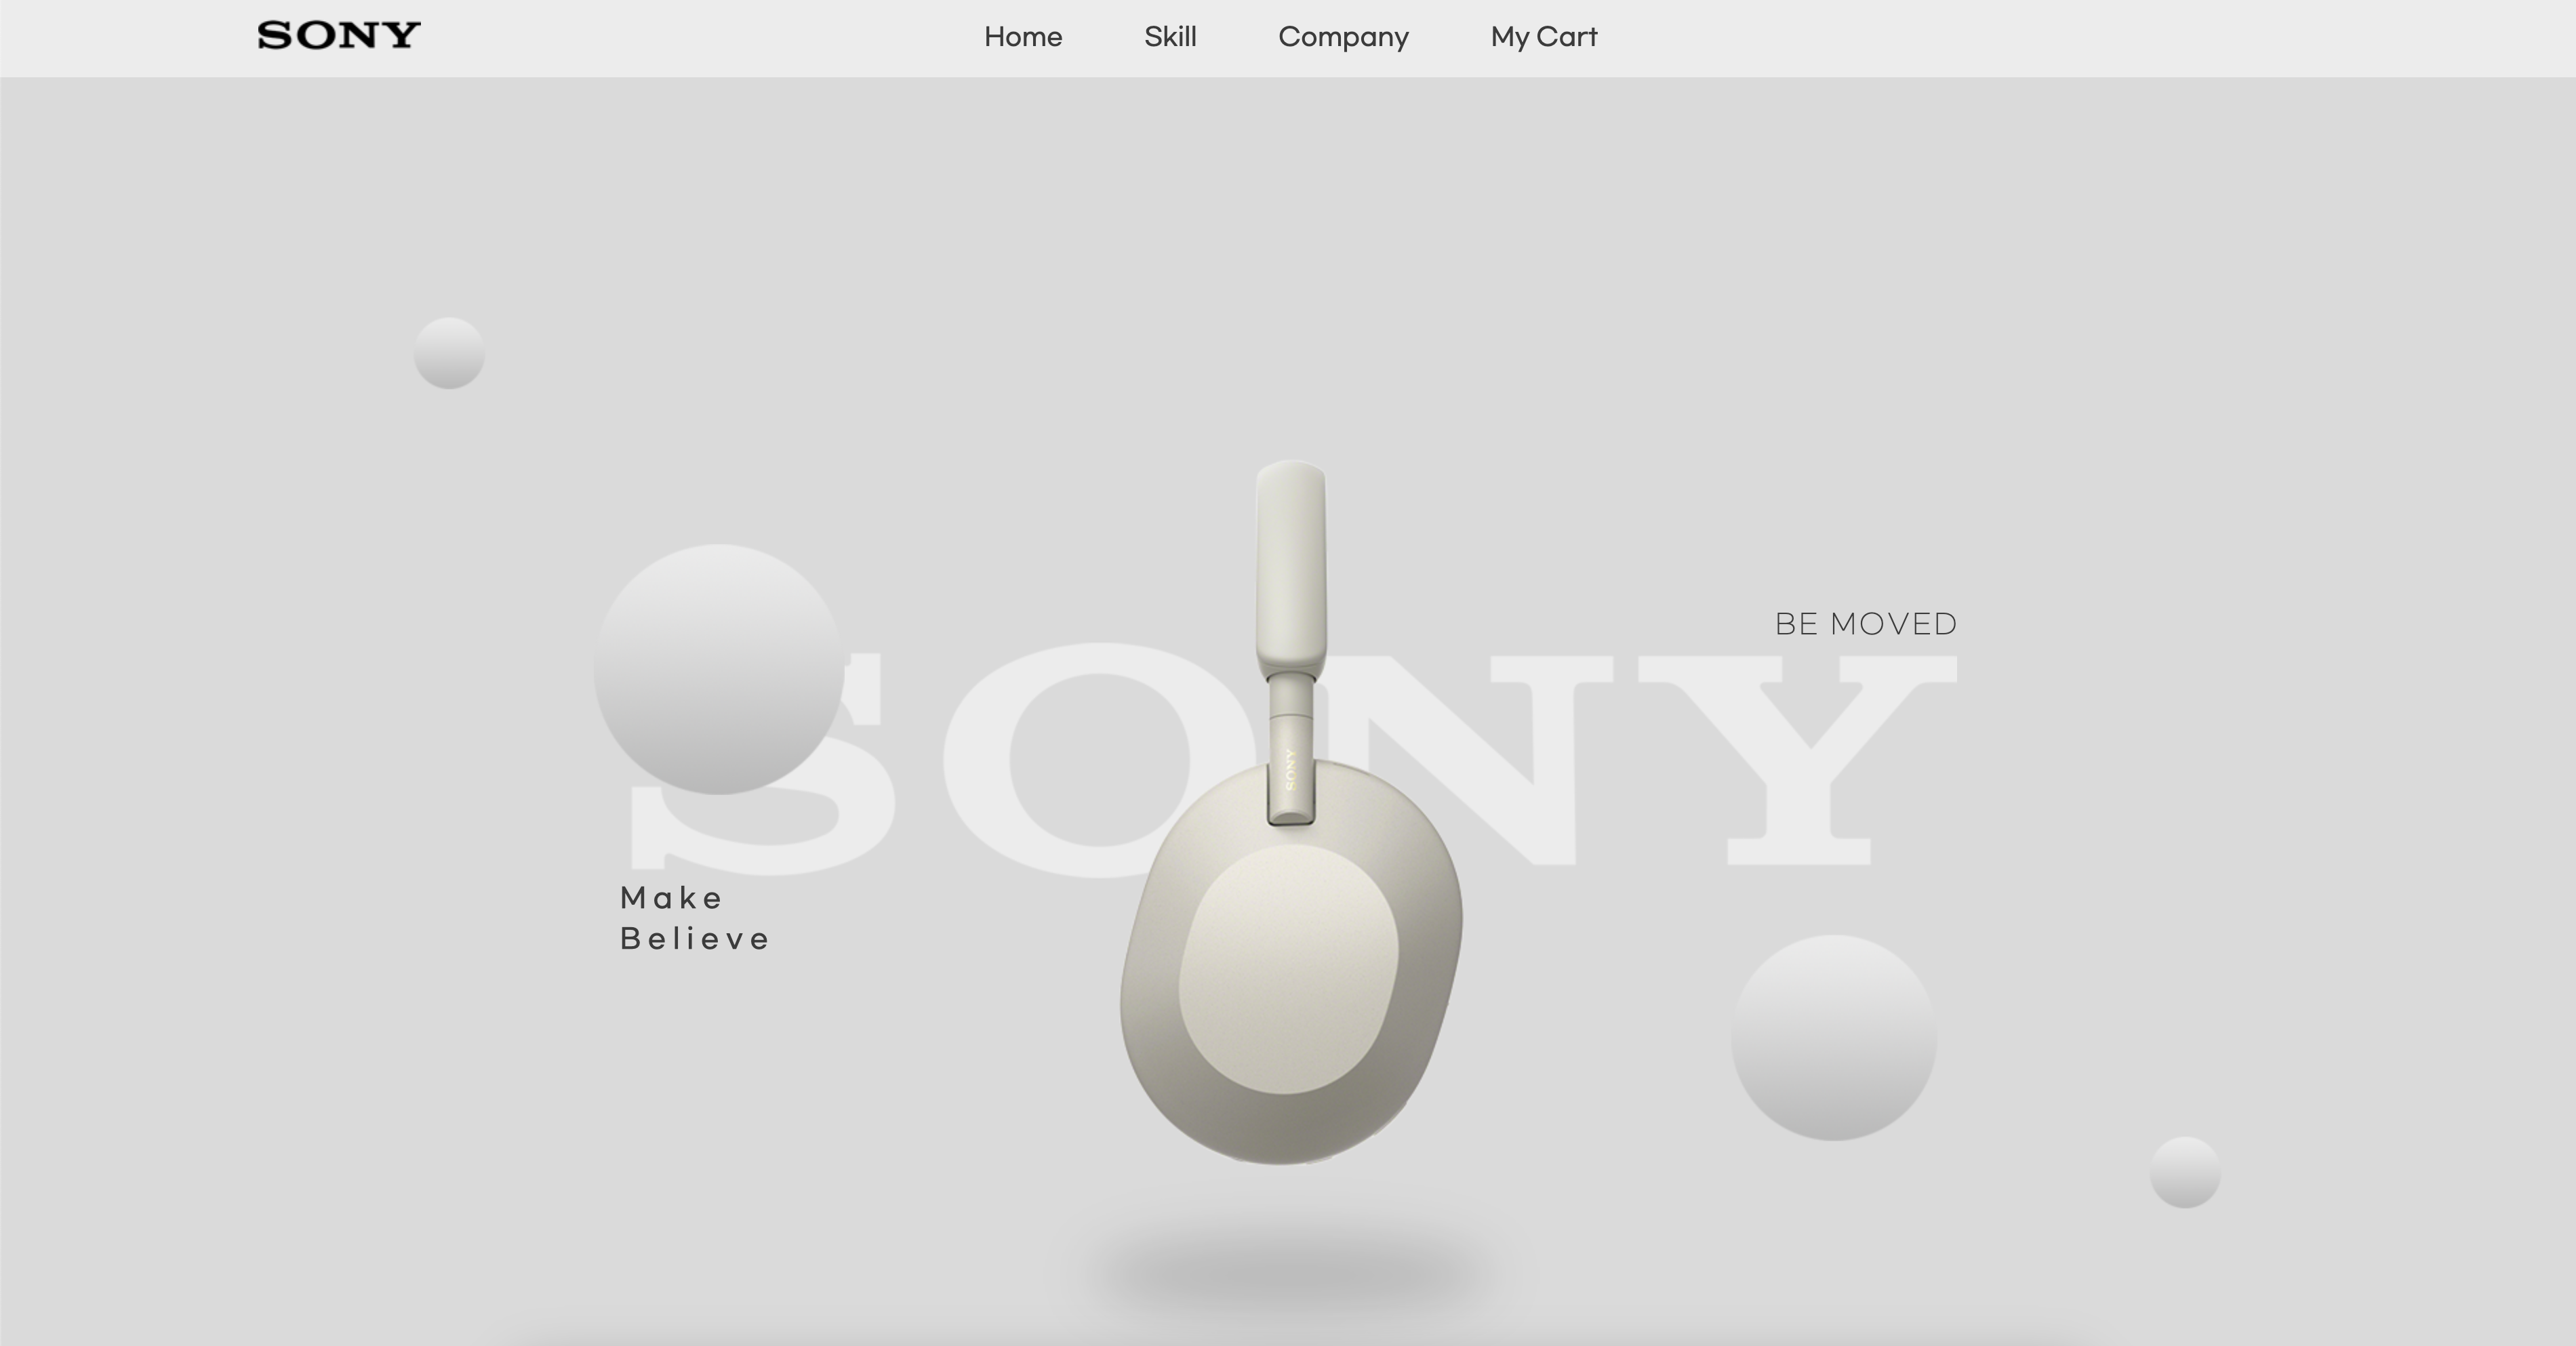The image size is (2576, 1346).
Task: View My Cart from the navigation
Action: tap(1544, 38)
